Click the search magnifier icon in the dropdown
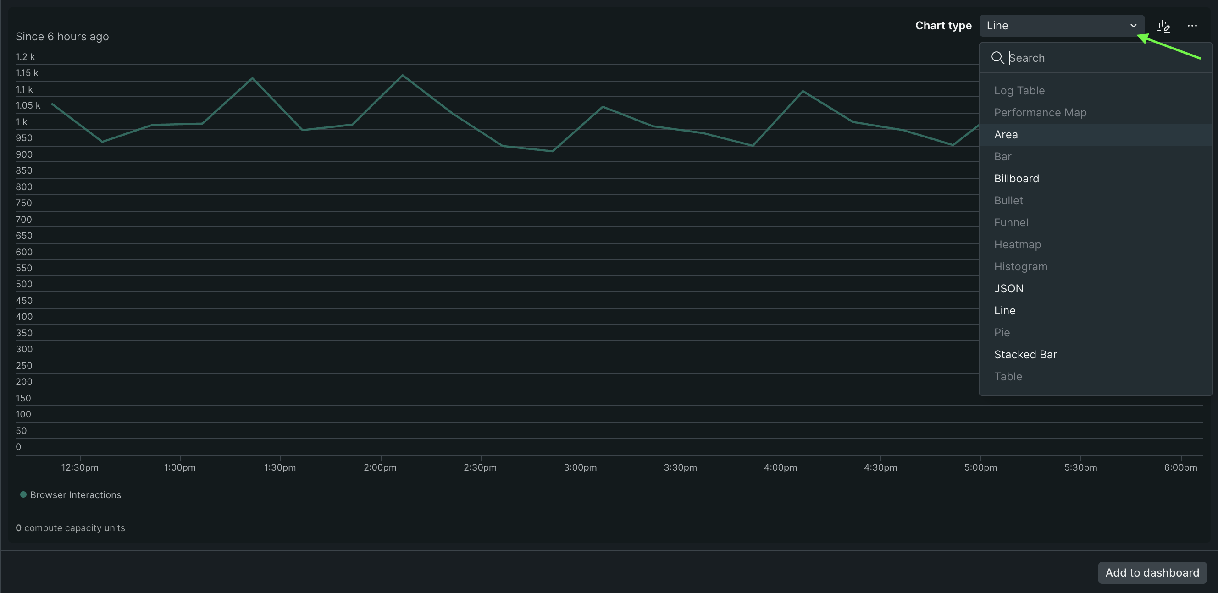 998,58
